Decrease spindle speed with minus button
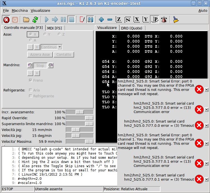210x193 pixels. click(30, 73)
